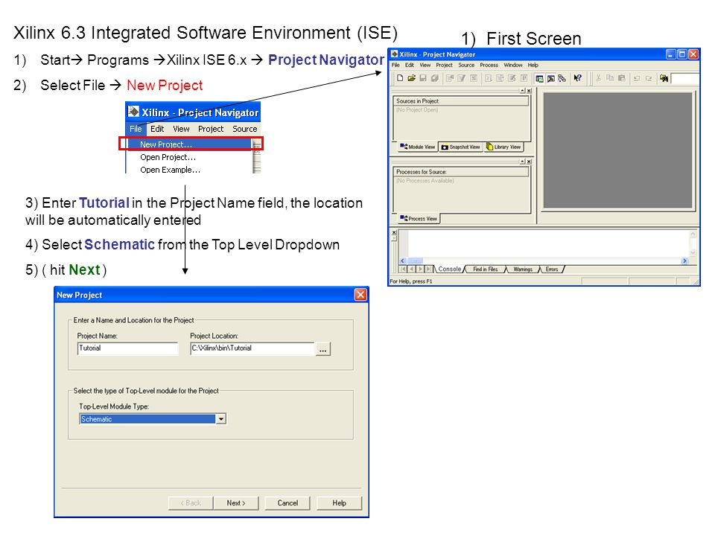The image size is (715, 536).
Task: Click the Undo arrow icon in the toolbar
Action: [x=637, y=78]
